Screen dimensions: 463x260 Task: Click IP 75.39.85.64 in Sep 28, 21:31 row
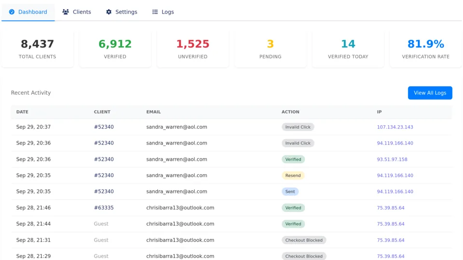tap(390, 240)
